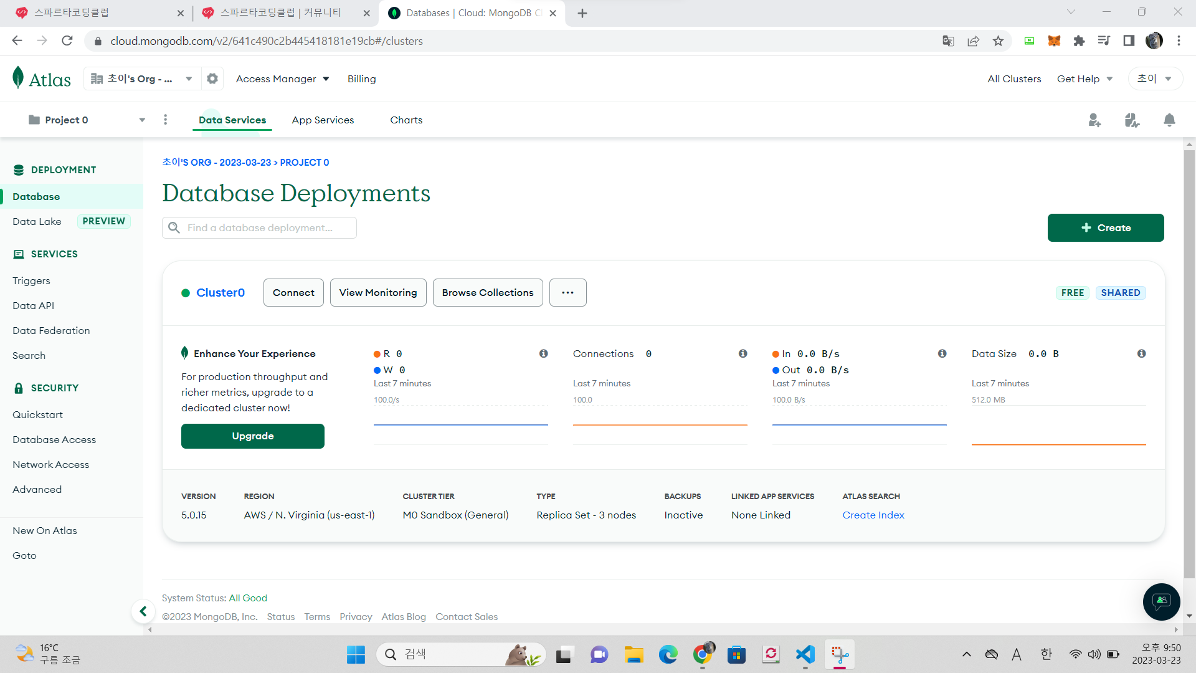Image resolution: width=1196 pixels, height=673 pixels.
Task: Click Connect button for Cluster0
Action: click(x=293, y=292)
